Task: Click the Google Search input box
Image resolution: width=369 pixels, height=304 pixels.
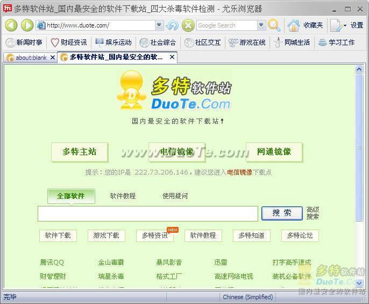Action: pos(227,25)
